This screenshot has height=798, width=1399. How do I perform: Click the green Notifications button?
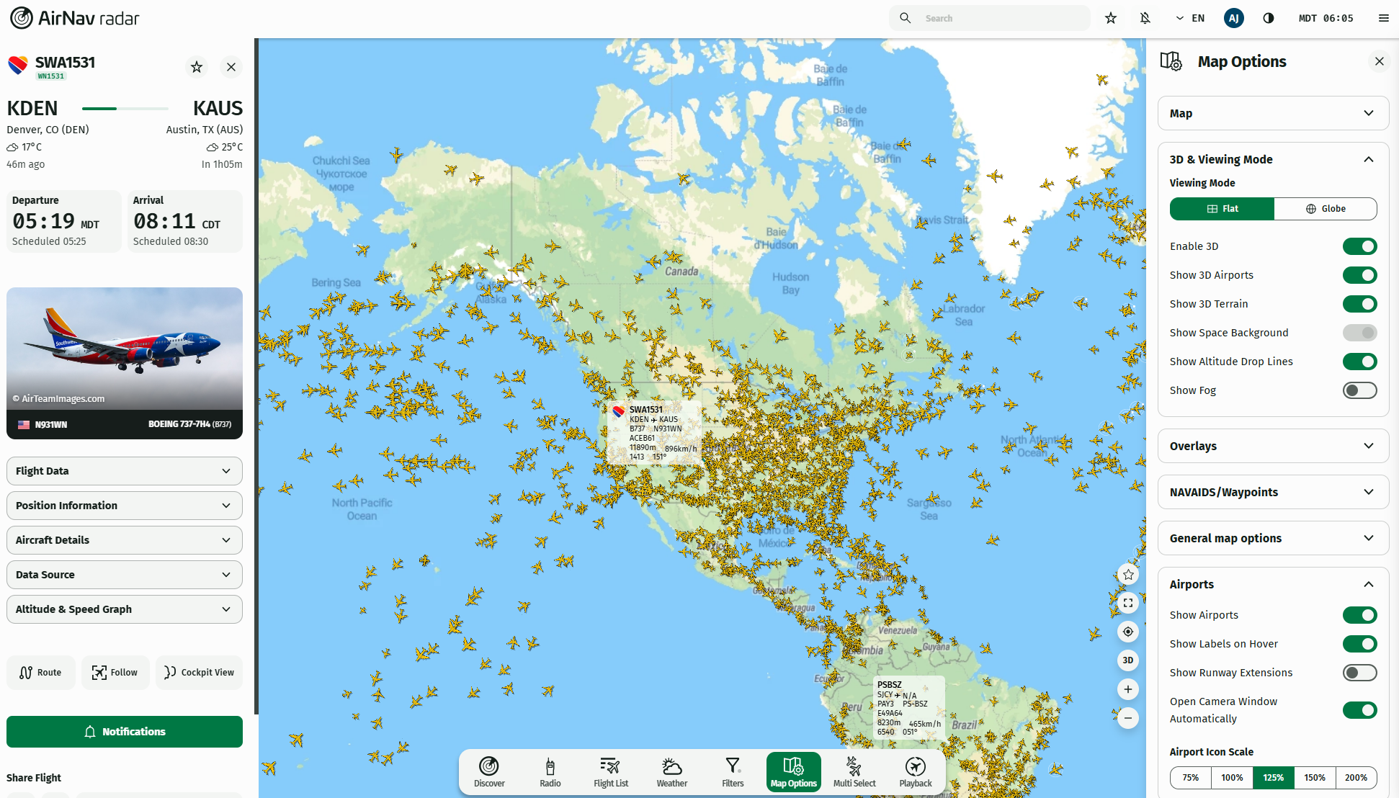click(x=125, y=732)
